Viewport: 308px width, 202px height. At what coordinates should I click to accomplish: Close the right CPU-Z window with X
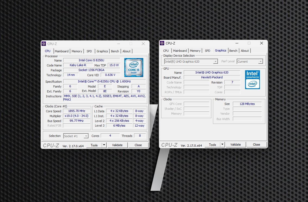click(x=261, y=43)
